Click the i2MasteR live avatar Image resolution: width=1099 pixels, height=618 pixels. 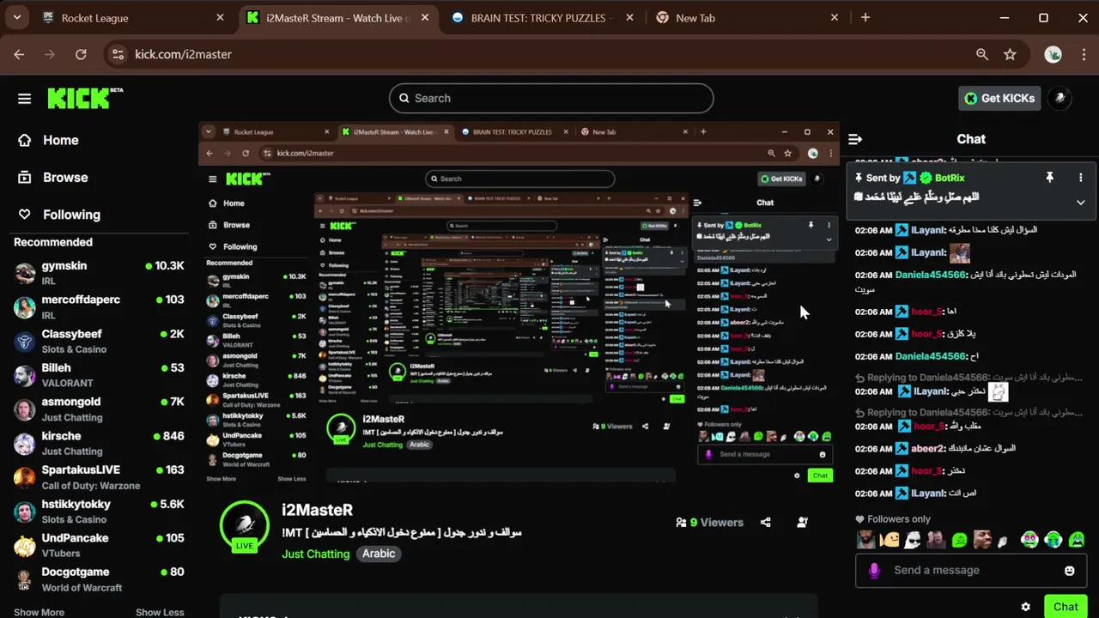(x=245, y=525)
